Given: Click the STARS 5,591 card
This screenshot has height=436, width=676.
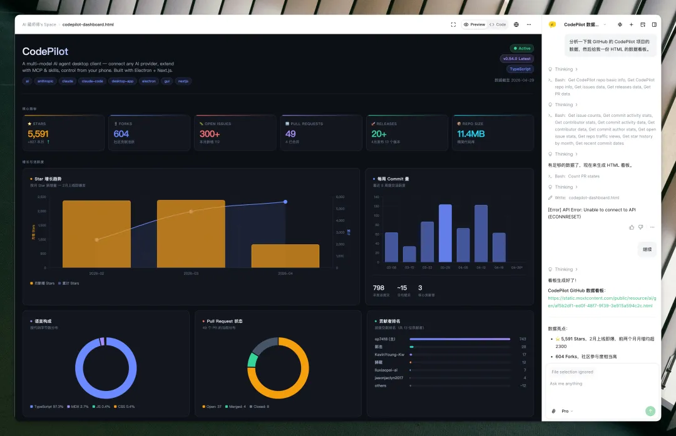Looking at the screenshot, I should pyautogui.click(x=63, y=133).
